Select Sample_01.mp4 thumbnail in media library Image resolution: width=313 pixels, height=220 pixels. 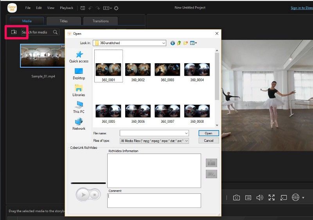tap(42, 55)
